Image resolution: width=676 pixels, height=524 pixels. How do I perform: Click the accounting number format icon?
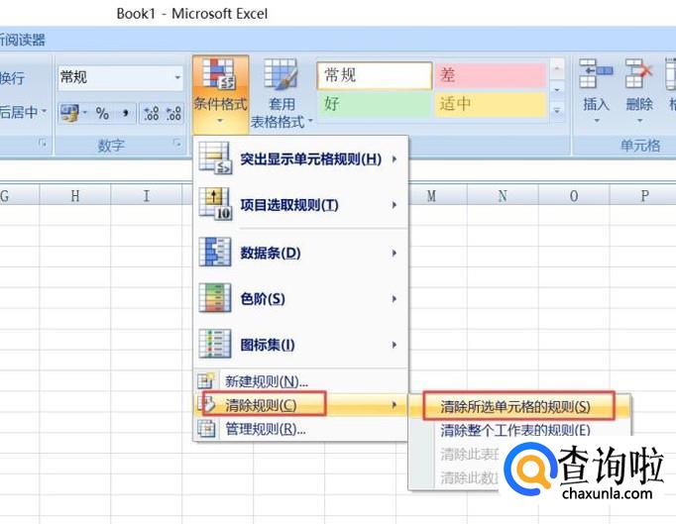pos(69,113)
